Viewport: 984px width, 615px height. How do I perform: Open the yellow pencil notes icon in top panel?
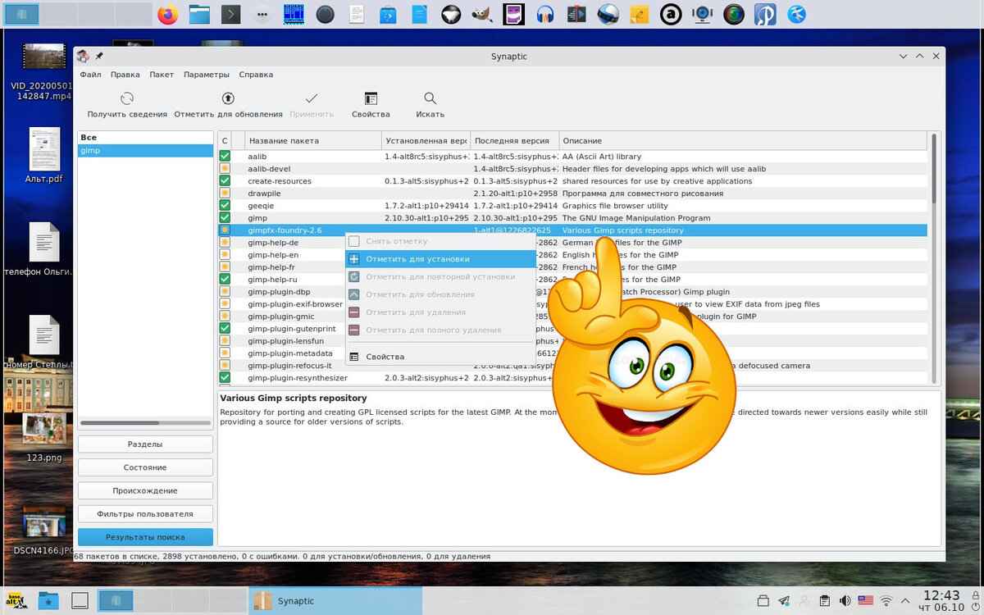click(x=640, y=14)
